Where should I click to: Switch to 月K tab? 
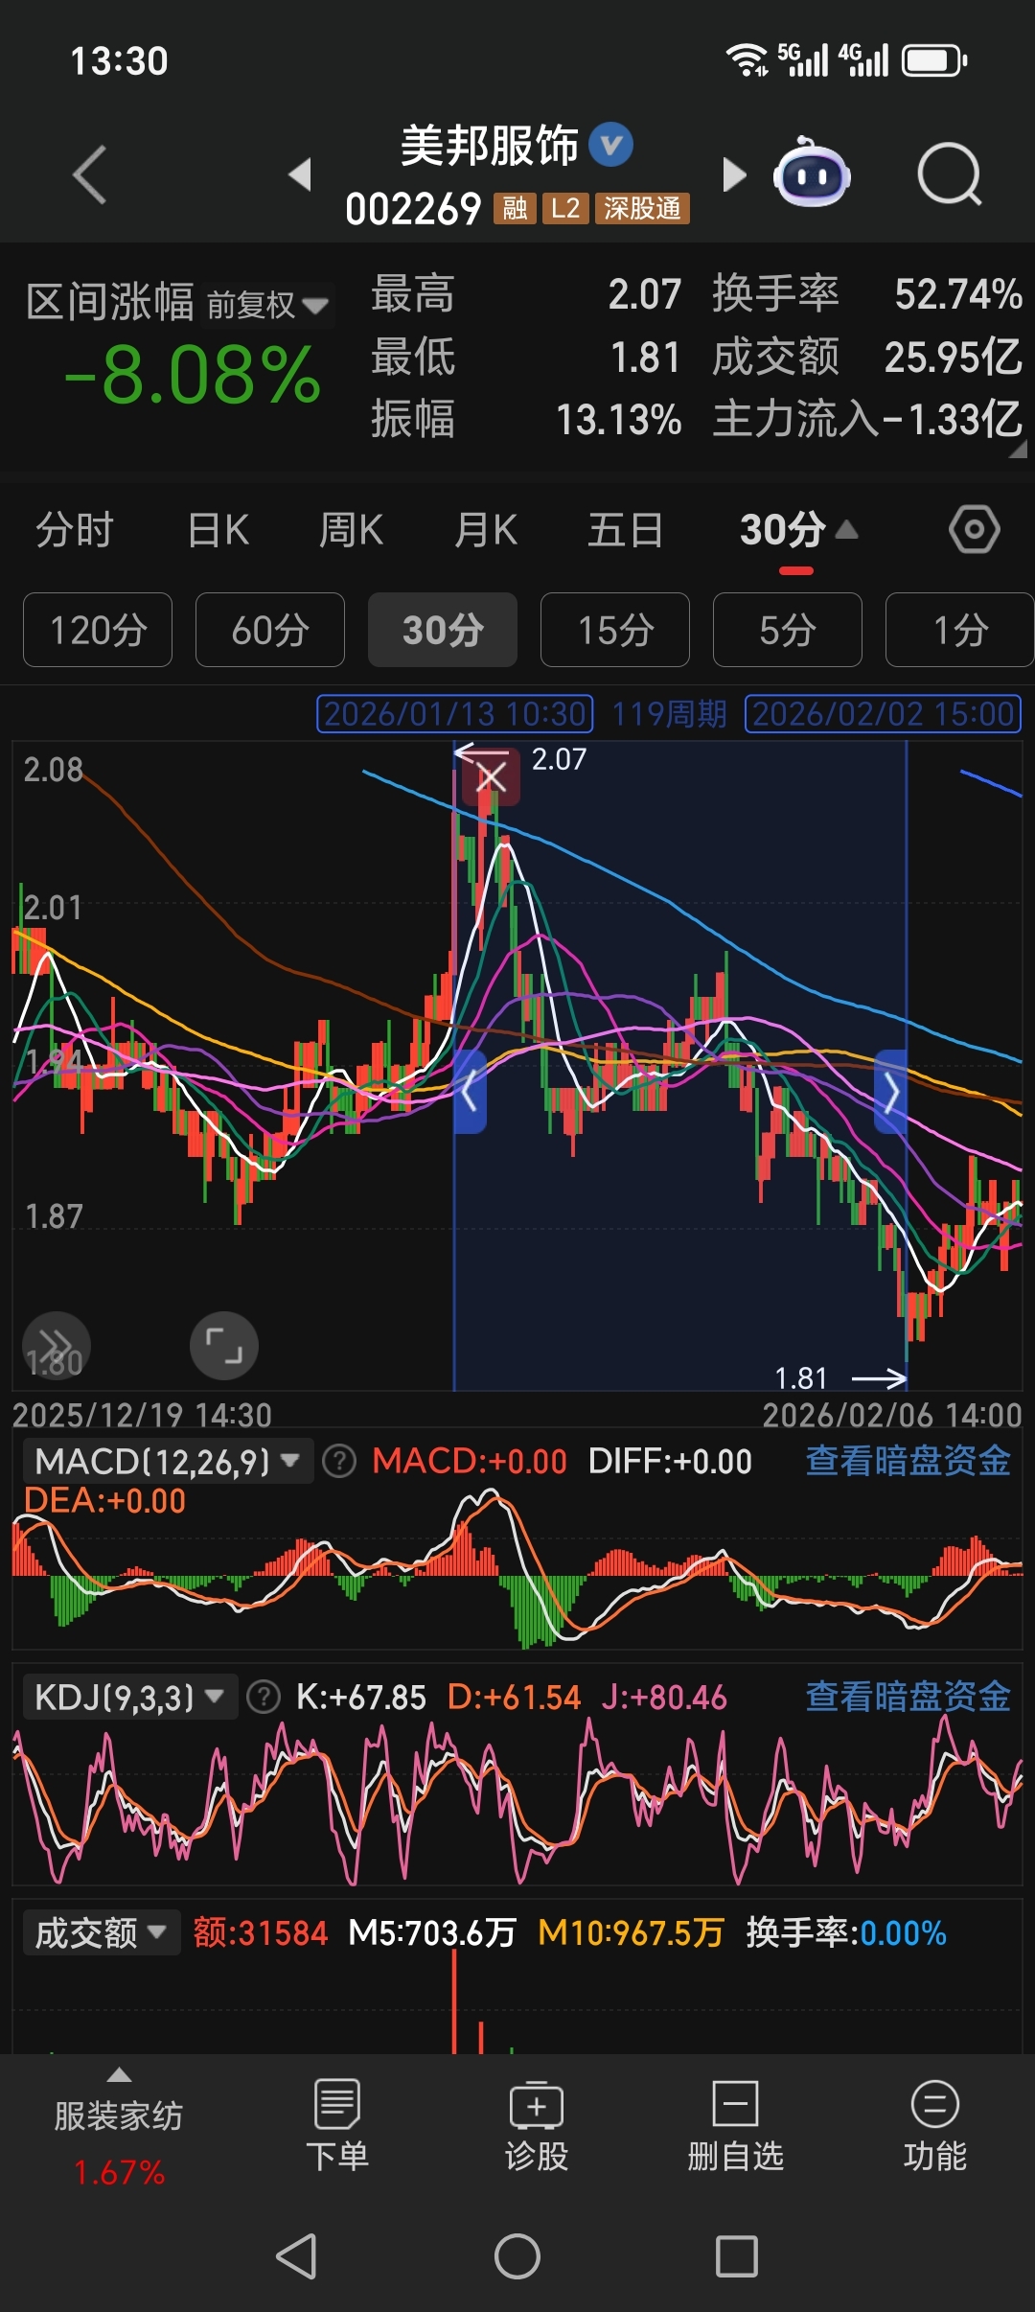(486, 529)
